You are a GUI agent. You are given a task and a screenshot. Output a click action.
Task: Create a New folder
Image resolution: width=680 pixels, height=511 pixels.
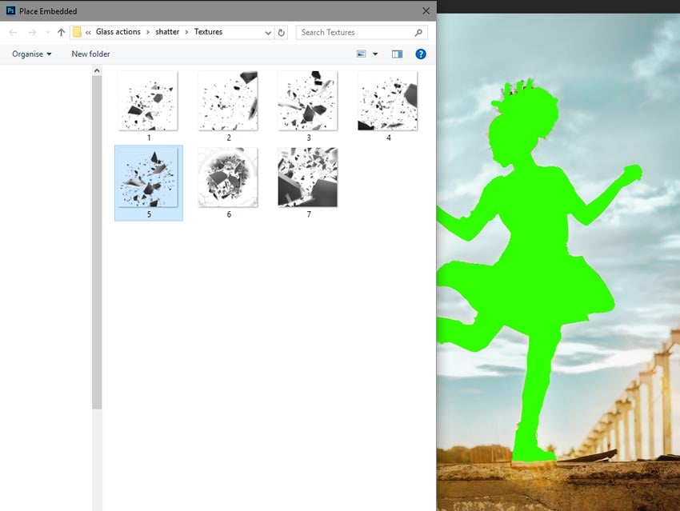click(x=90, y=54)
